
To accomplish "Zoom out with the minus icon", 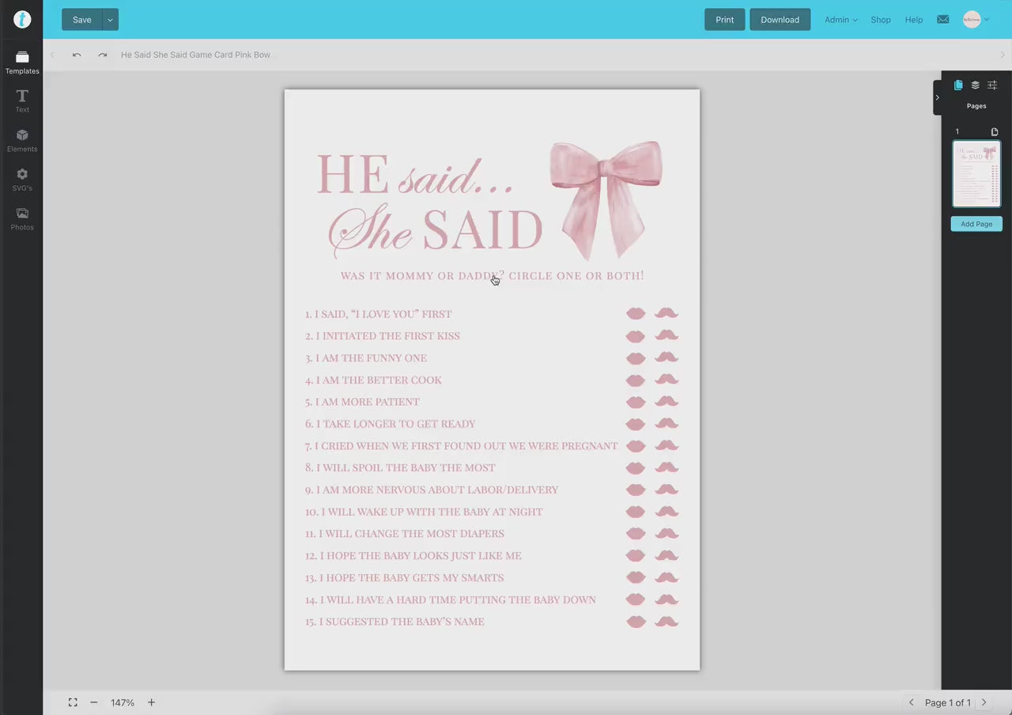I will click(94, 702).
